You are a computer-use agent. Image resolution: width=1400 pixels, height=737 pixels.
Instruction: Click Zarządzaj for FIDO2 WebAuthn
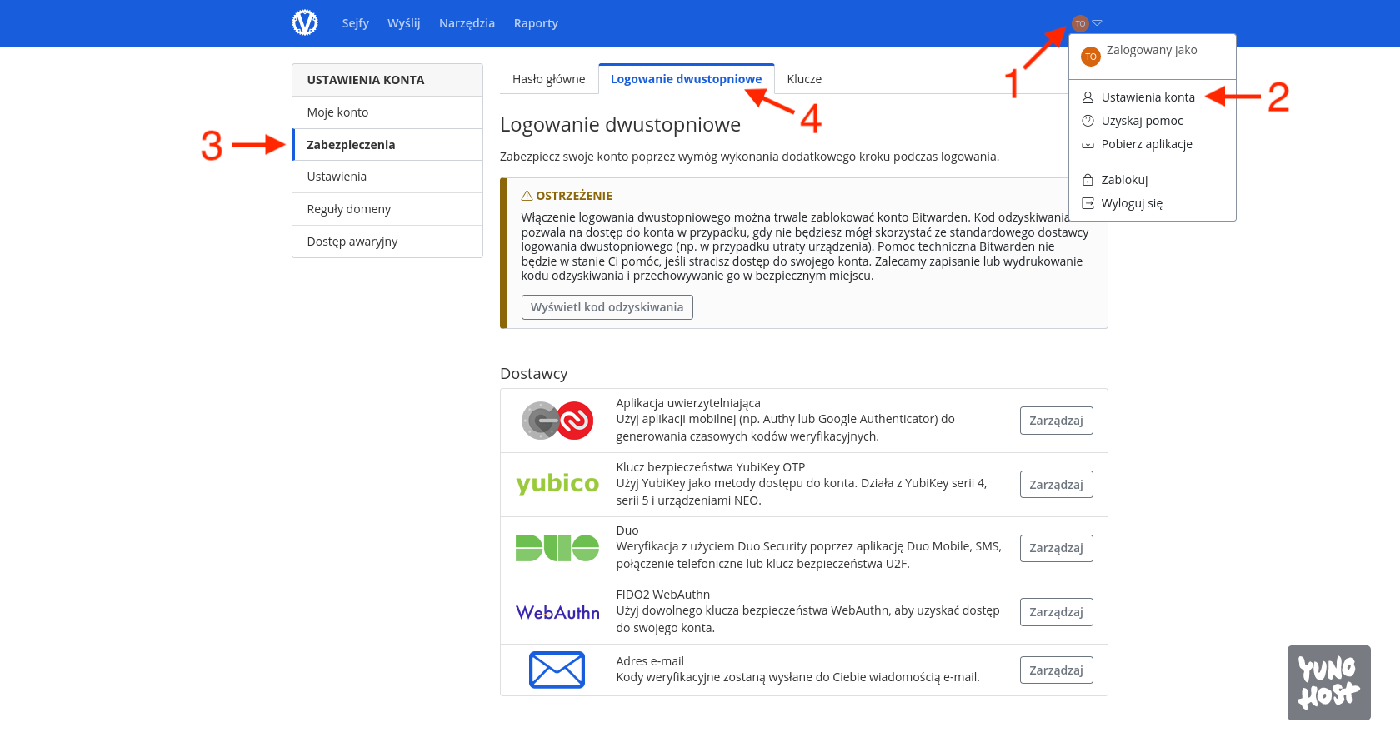1056,612
